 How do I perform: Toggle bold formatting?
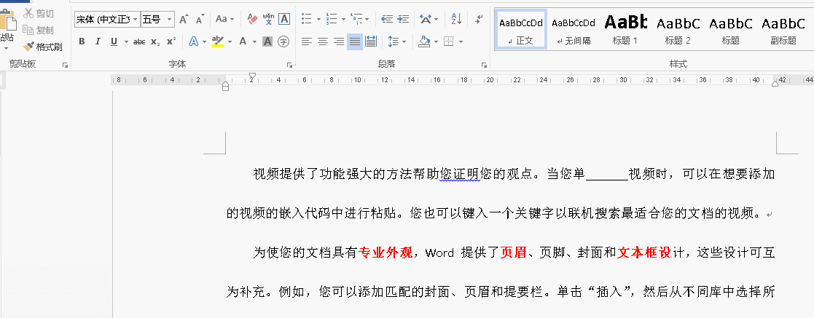click(82, 41)
